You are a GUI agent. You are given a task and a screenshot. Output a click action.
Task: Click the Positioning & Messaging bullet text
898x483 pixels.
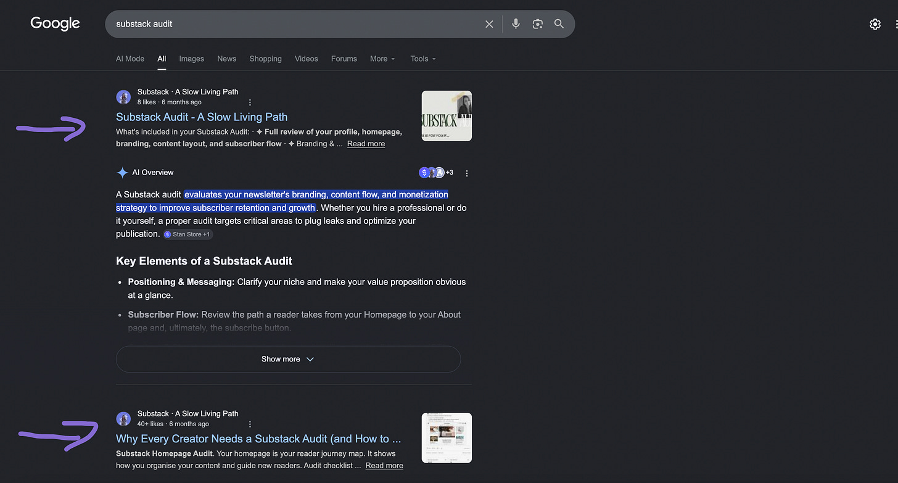click(297, 289)
